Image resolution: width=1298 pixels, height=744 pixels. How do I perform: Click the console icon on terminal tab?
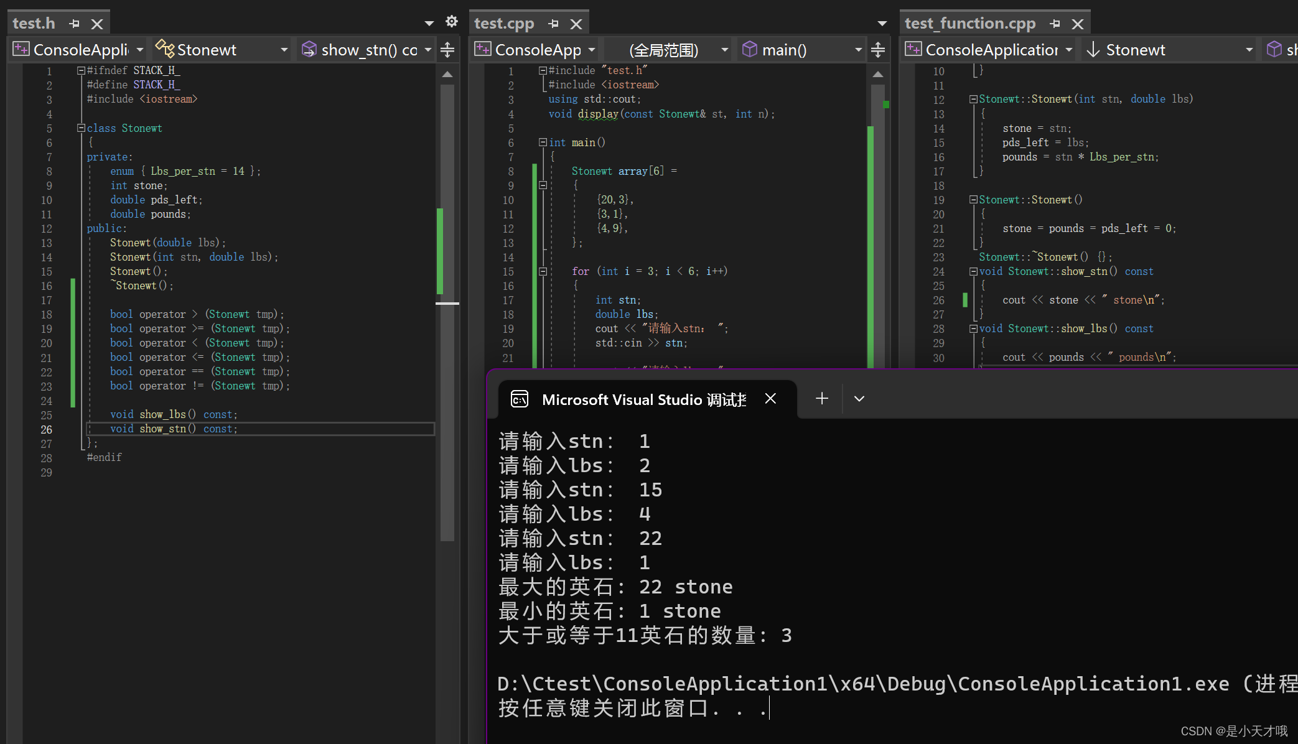[x=520, y=399]
